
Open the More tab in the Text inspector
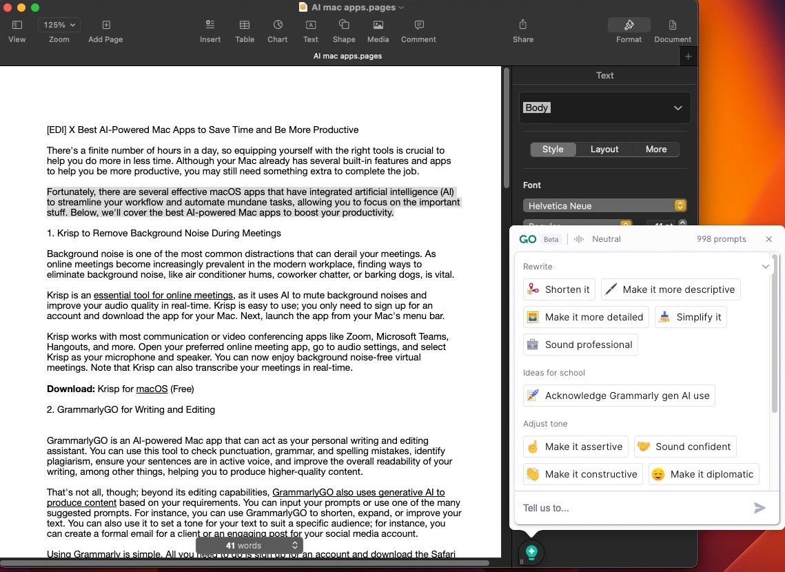(x=655, y=149)
